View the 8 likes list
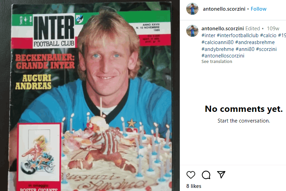Screen dimensions: 286x191 [x=194, y=186]
